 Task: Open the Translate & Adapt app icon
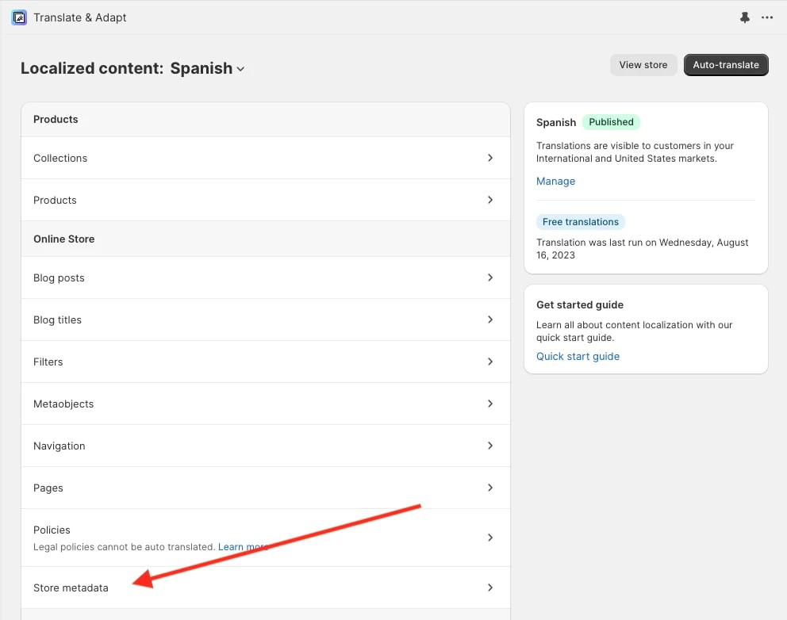(19, 17)
